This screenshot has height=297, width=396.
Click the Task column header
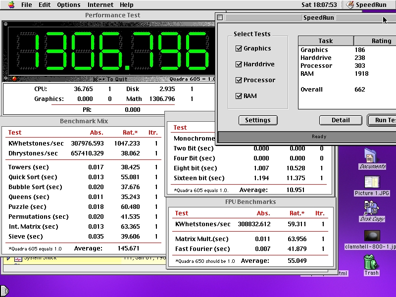[326, 41]
